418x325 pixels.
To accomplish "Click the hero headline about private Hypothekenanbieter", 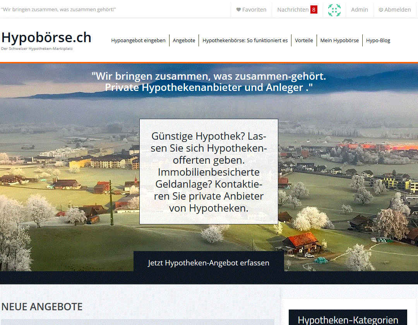I will click(209, 82).
